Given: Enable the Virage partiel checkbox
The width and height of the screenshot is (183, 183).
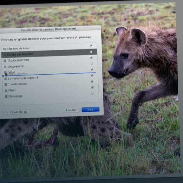Looking at the screenshot, I should tap(91, 64).
